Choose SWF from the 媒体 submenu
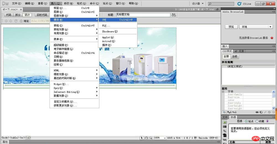The width and height of the screenshot is (277, 144). click(x=104, y=20)
